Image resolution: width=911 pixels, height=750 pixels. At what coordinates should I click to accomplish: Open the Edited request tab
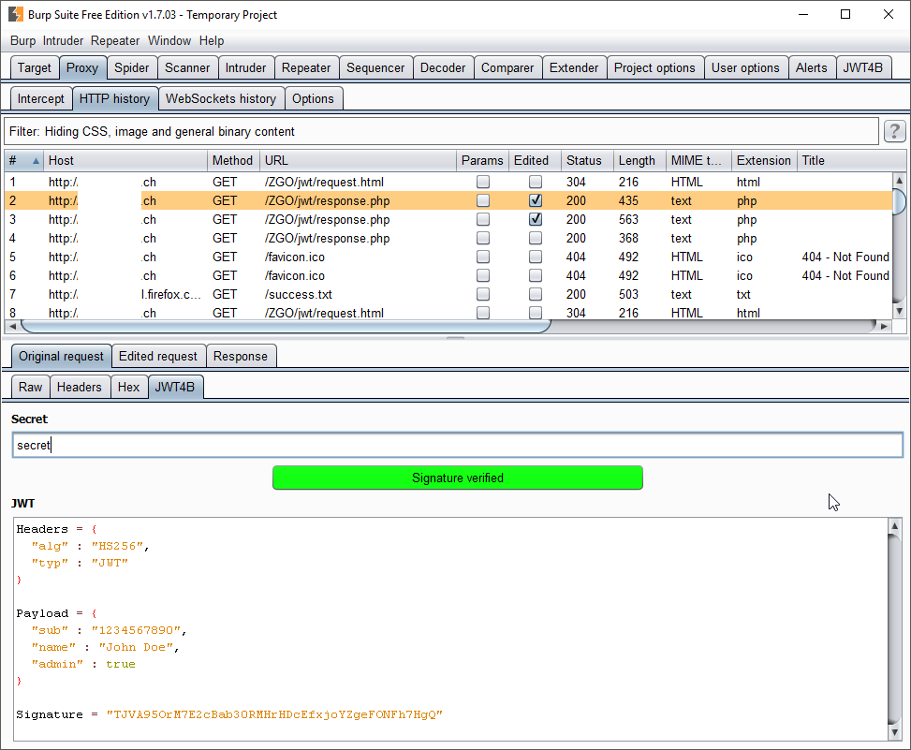tap(158, 356)
